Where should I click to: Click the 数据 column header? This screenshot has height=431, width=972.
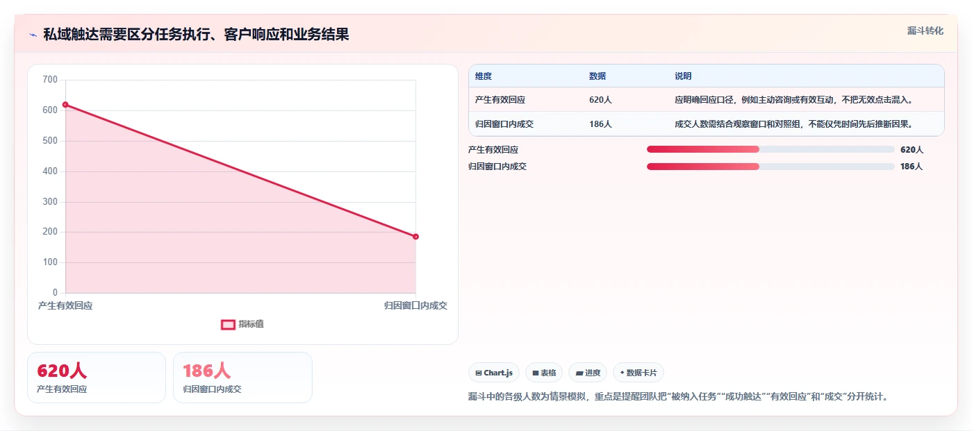pos(598,76)
